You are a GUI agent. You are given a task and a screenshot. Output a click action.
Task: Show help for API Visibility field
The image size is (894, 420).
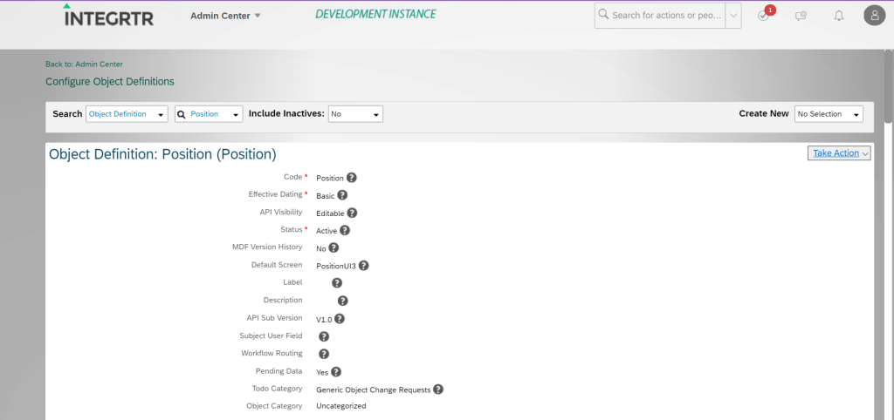pyautogui.click(x=352, y=213)
